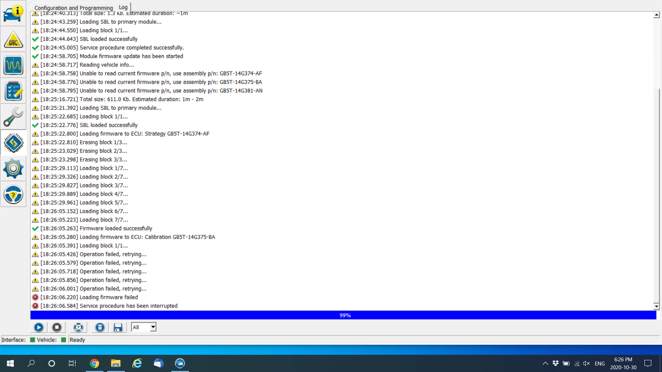
Task: Stop the running operation
Action: coord(57,327)
